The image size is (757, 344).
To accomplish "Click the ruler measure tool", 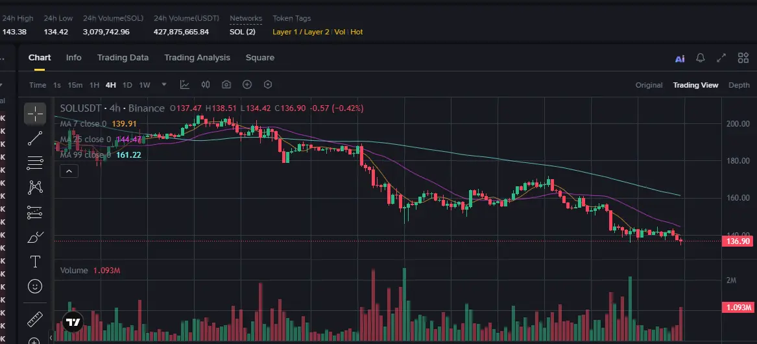I will click(x=35, y=319).
